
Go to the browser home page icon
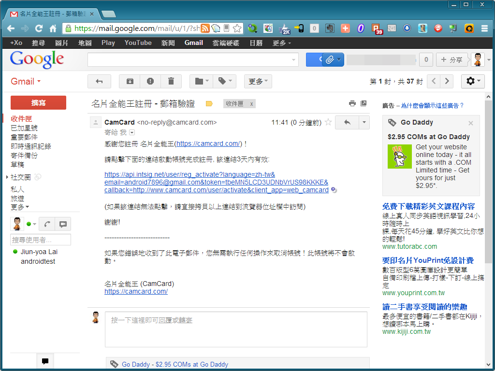[x=53, y=29]
